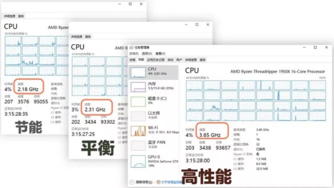Open 详细信息 tab in the front window

tap(191, 60)
